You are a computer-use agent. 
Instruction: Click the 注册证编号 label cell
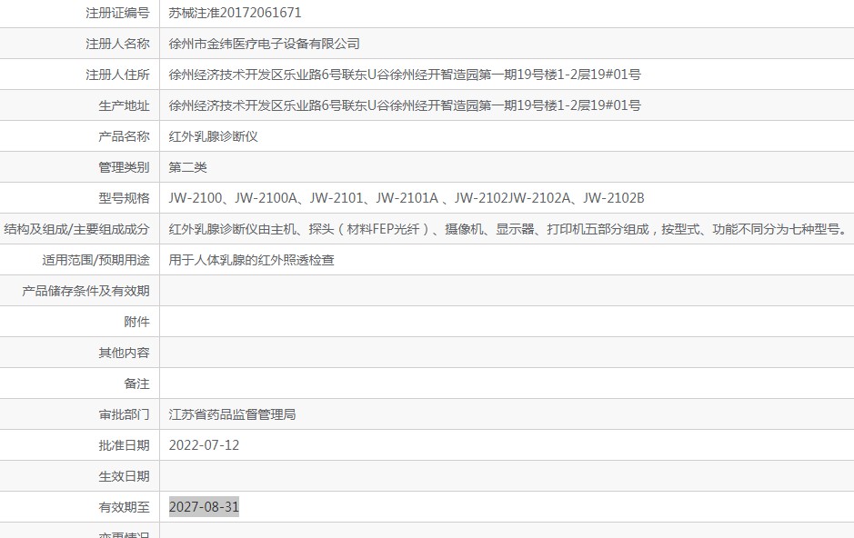(117, 13)
